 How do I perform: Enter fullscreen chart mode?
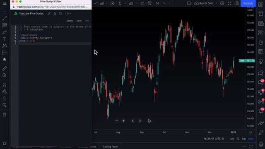click(x=229, y=3)
